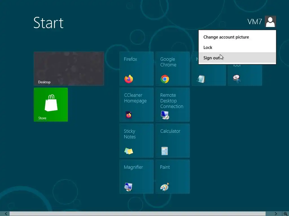The height and width of the screenshot is (216, 289).
Task: Open the Calculator tile
Action: pos(173,141)
